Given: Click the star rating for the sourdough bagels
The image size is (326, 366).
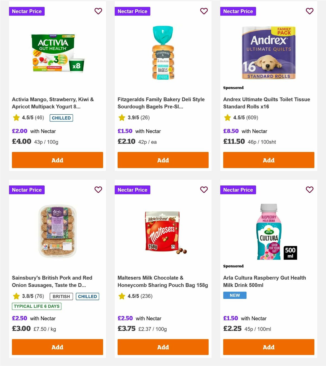Looking at the screenshot, I should click(x=121, y=118).
